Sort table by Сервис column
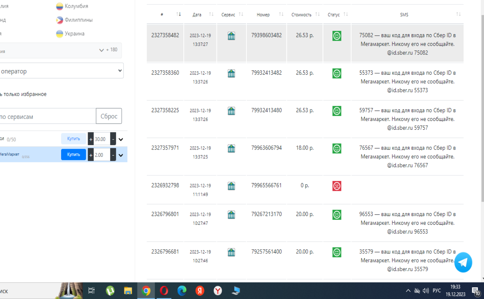The height and width of the screenshot is (299, 484). (x=241, y=14)
